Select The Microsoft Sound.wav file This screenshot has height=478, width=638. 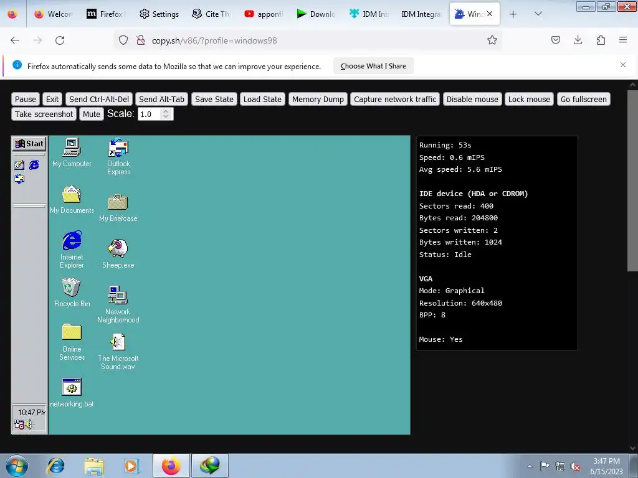(118, 351)
